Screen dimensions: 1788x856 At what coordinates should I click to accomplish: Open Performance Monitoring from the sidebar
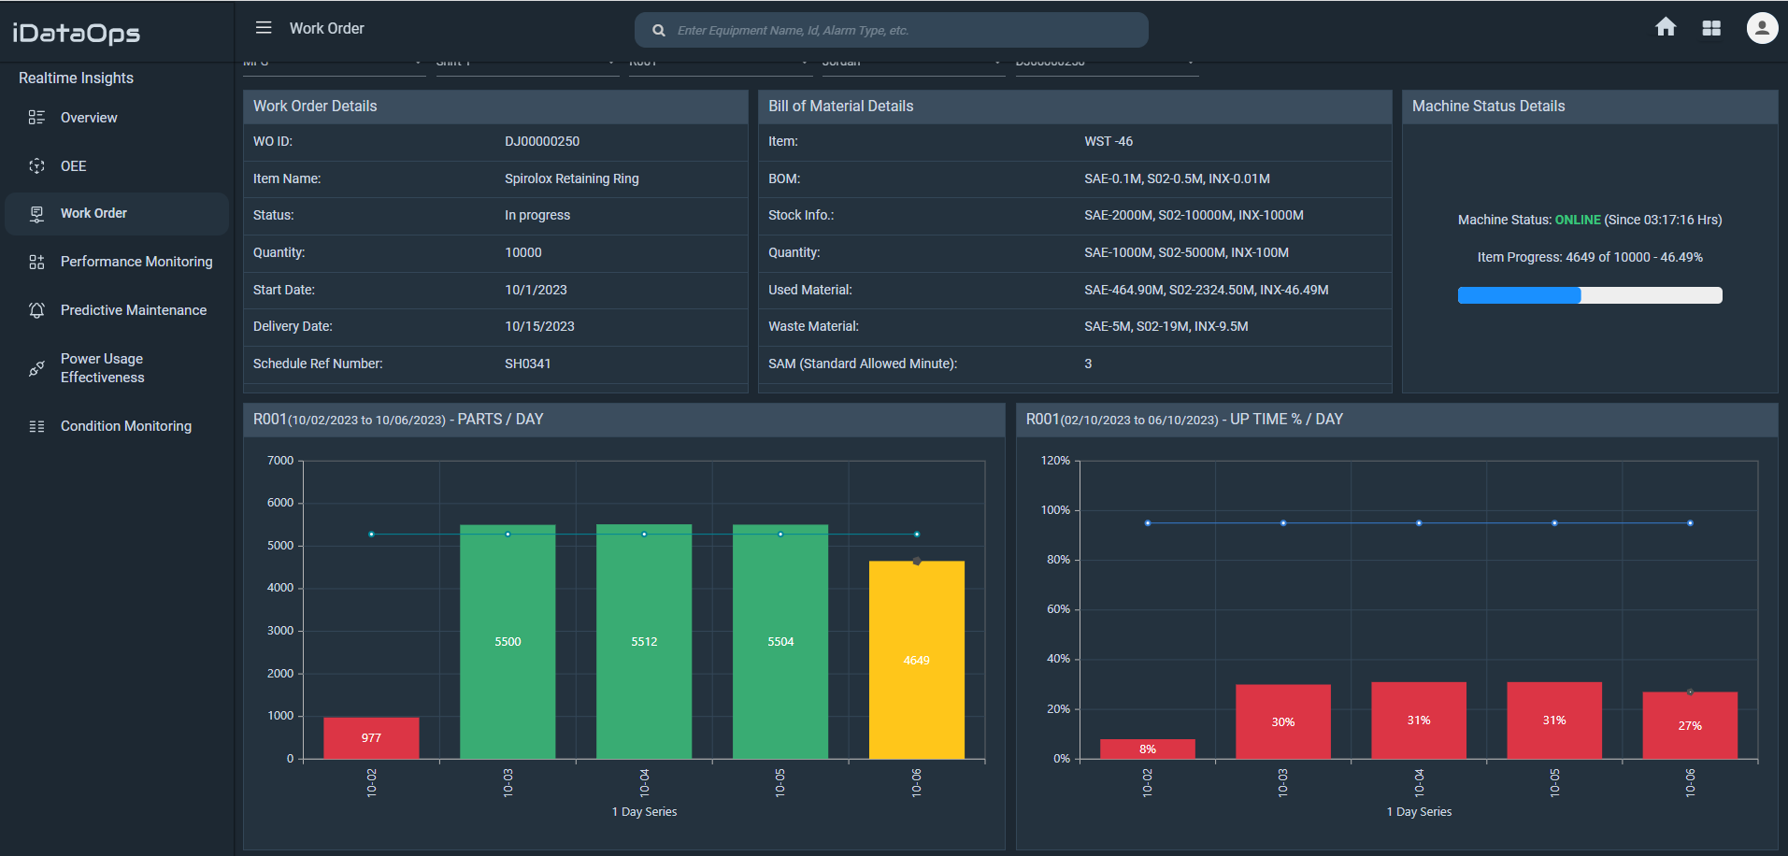tap(136, 261)
